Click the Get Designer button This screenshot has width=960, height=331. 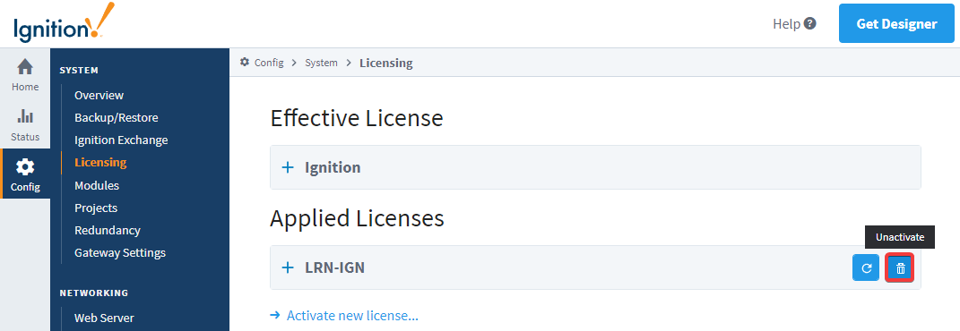point(896,24)
